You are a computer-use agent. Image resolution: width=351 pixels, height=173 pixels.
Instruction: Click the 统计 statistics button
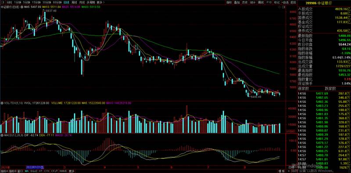click(x=253, y=3)
